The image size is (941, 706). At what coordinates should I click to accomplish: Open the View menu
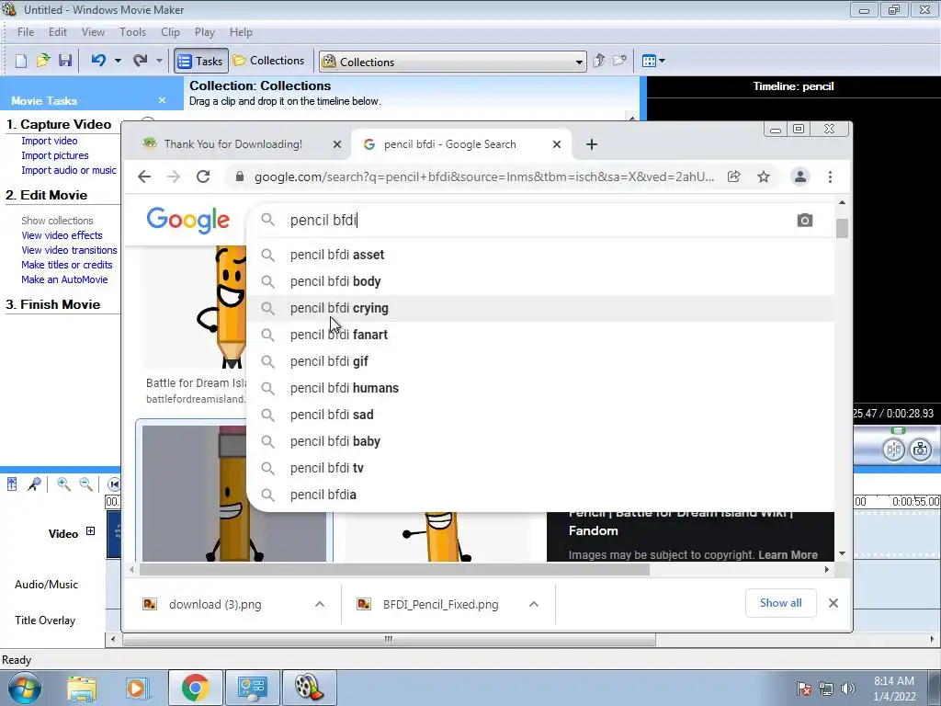point(93,32)
